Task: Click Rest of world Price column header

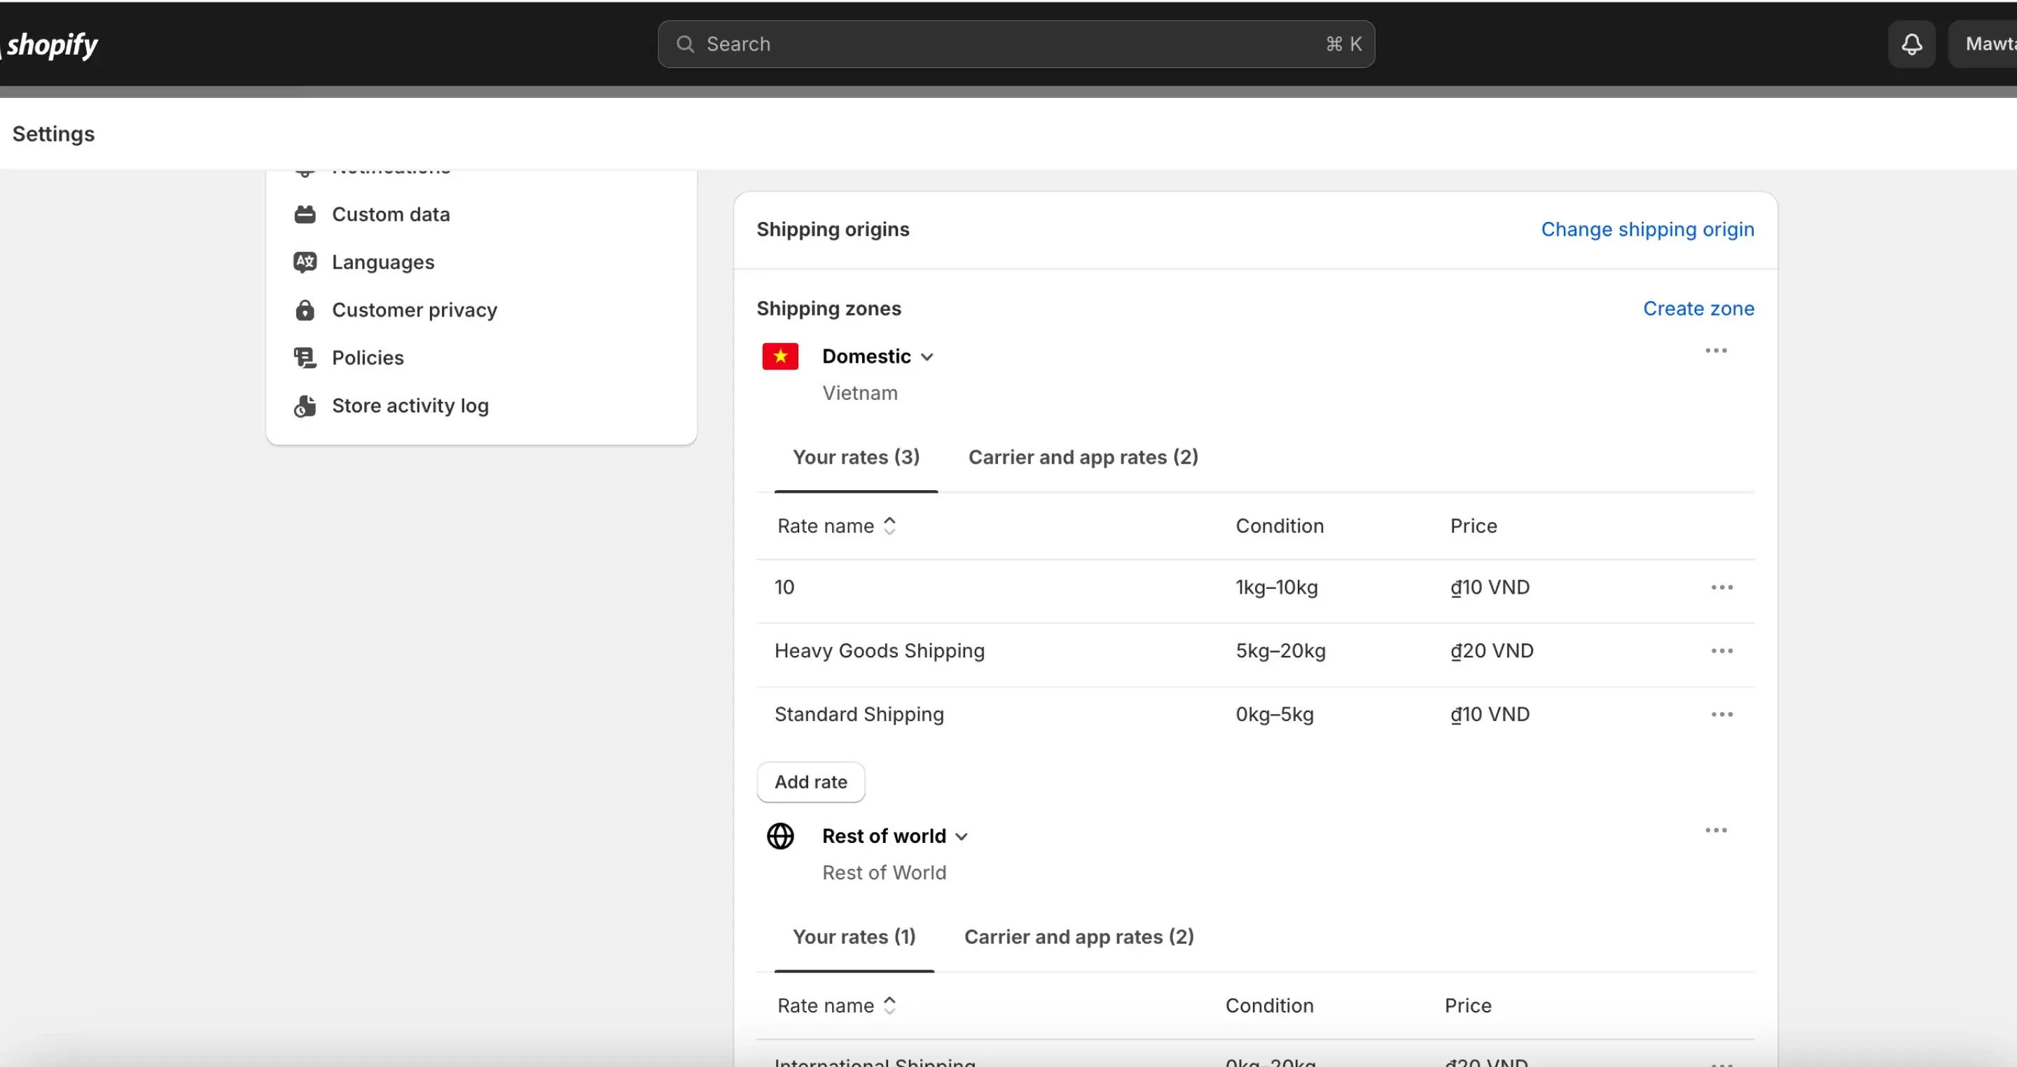Action: click(x=1467, y=1006)
